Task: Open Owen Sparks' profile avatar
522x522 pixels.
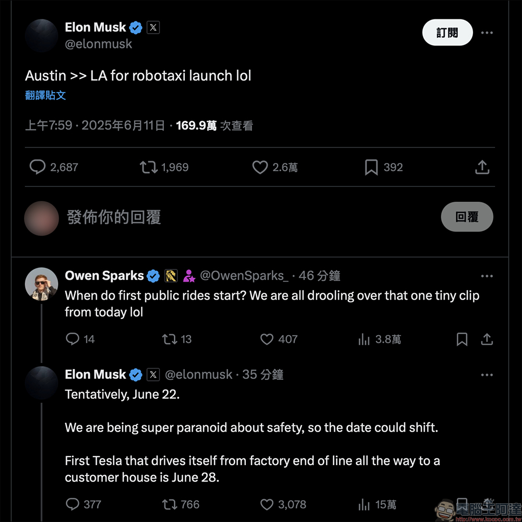Action: [x=41, y=286]
